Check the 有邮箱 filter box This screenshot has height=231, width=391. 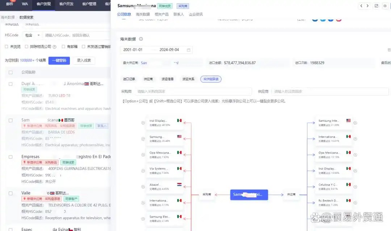[x=63, y=46]
